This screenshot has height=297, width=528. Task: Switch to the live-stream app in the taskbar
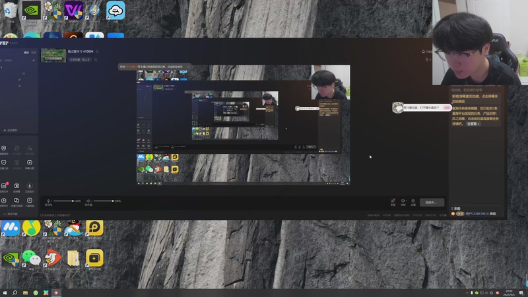pyautogui.click(x=57, y=293)
